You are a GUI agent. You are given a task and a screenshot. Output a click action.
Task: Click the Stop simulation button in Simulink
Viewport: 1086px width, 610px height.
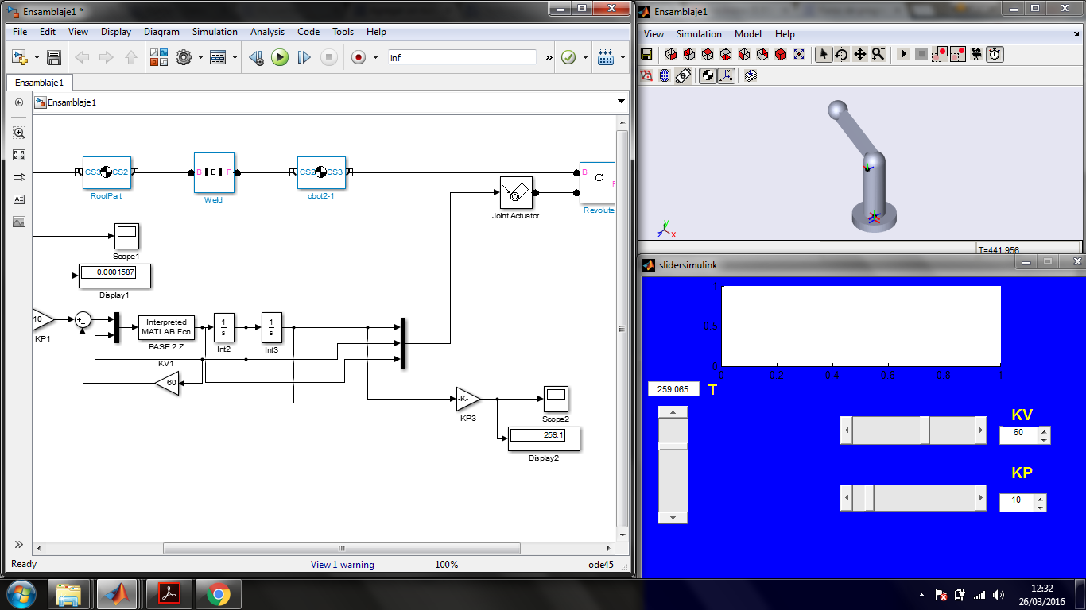click(329, 57)
